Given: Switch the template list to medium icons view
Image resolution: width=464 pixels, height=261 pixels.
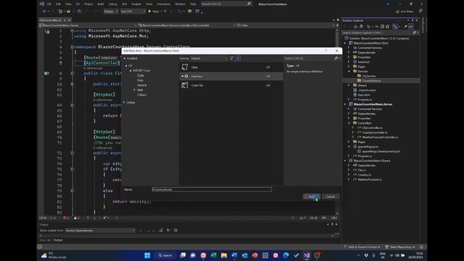Looking at the screenshot, I should (238, 58).
